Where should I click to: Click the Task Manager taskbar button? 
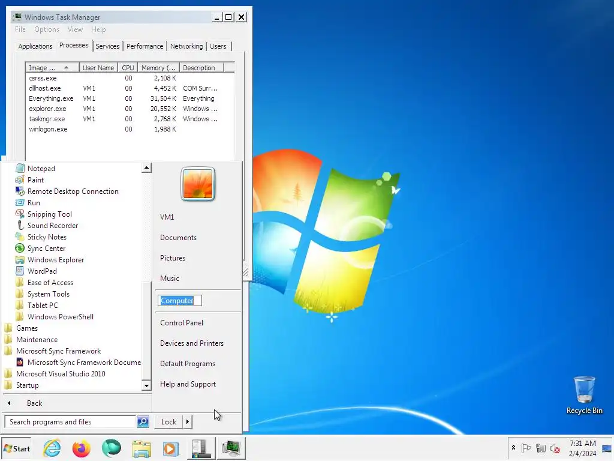231,448
